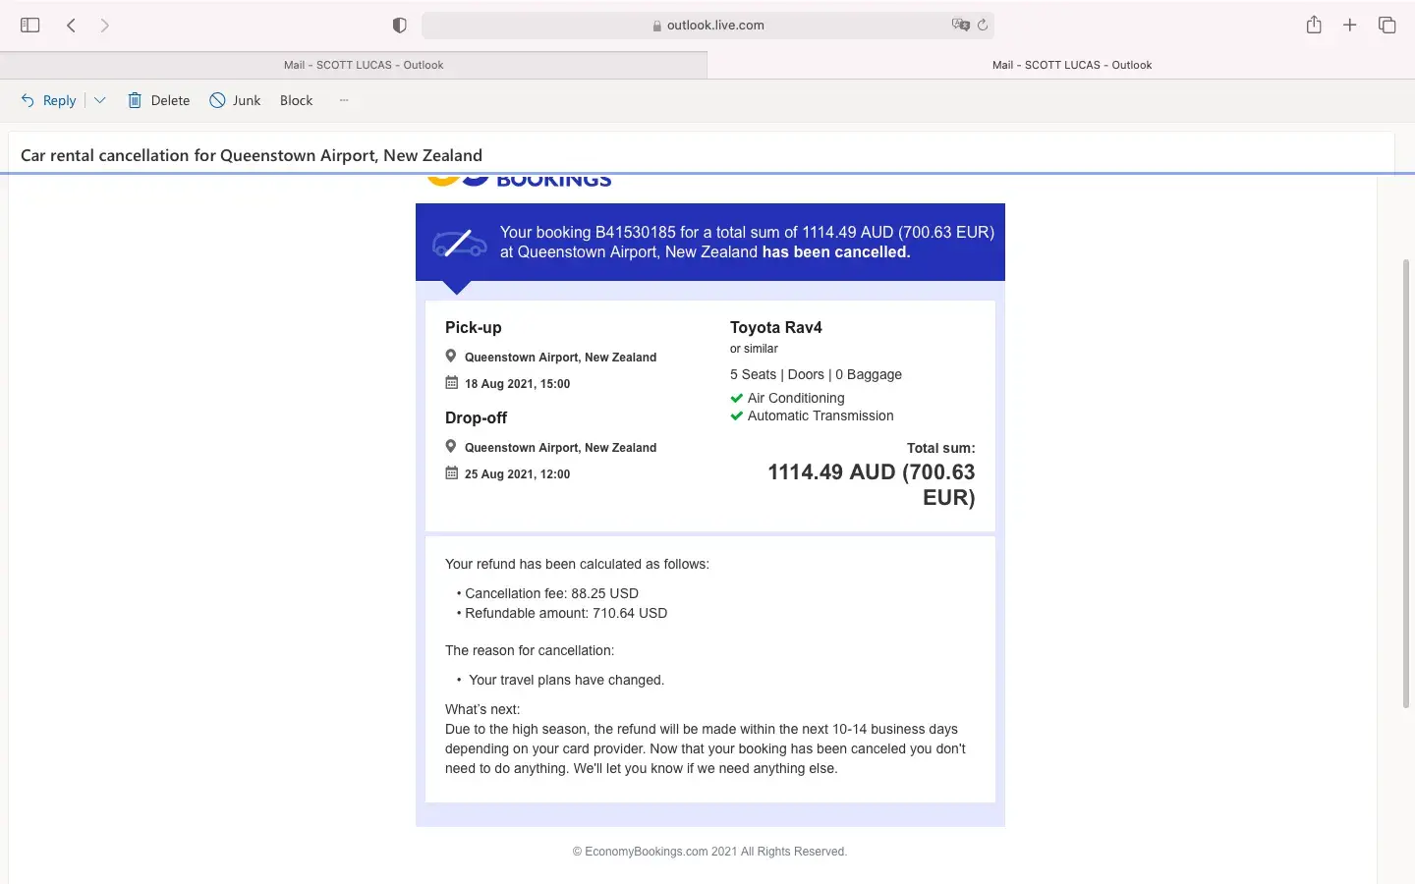
Task: Mark the message as Junk
Action: click(x=236, y=100)
